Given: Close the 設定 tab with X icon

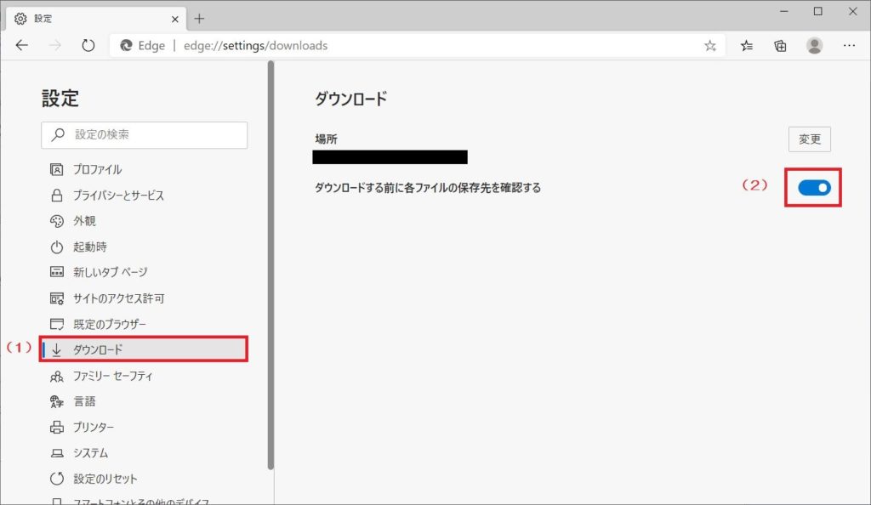Looking at the screenshot, I should pyautogui.click(x=175, y=19).
